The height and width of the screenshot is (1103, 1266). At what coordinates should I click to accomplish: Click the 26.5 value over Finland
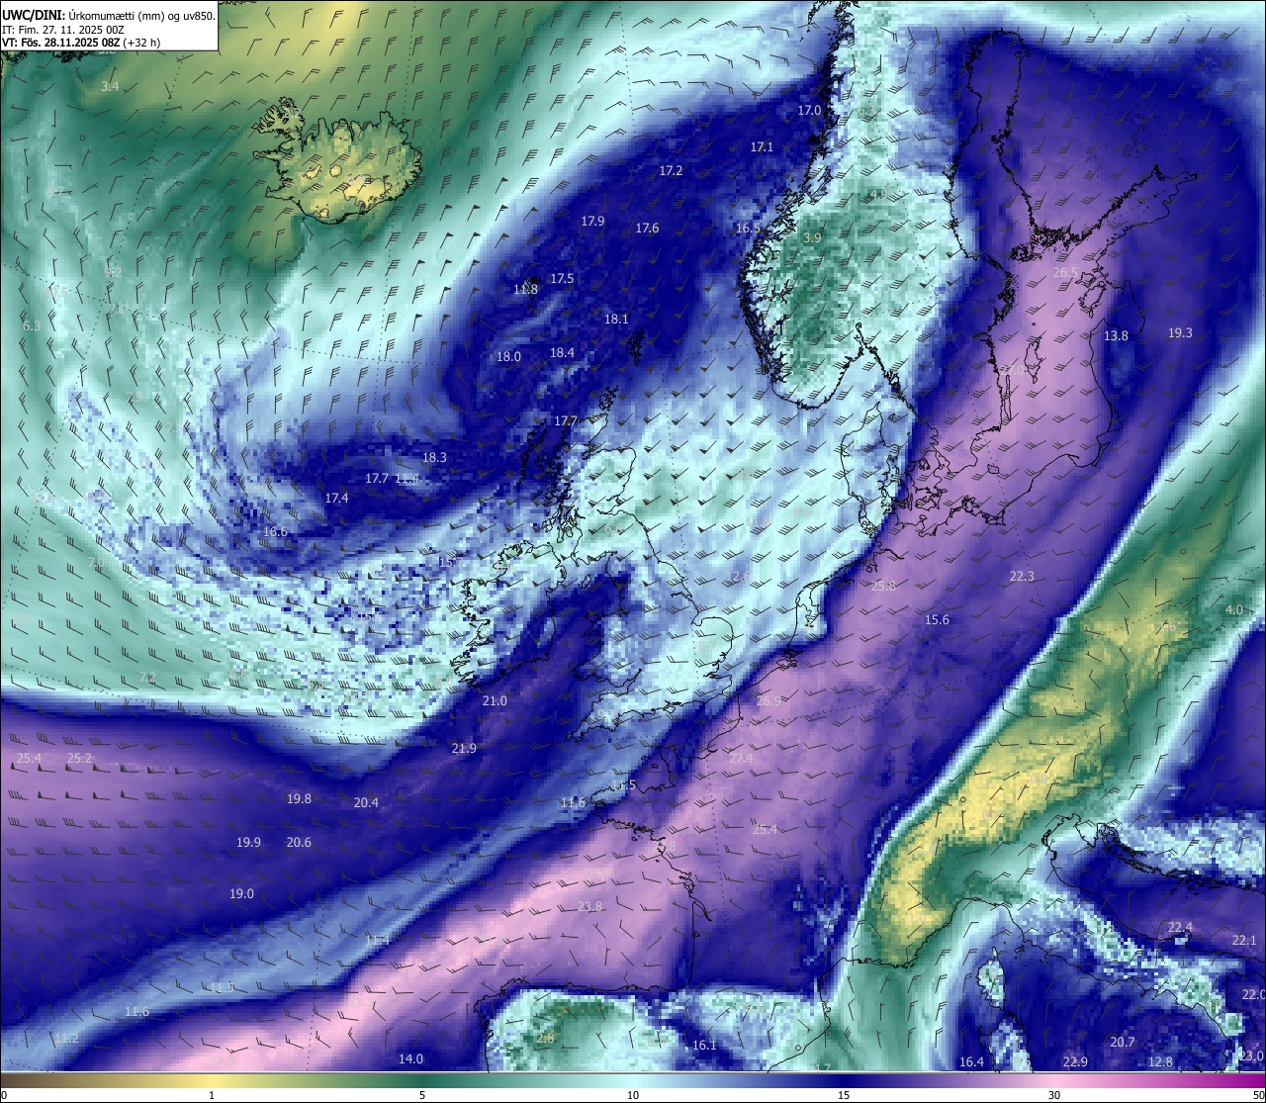[1065, 273]
